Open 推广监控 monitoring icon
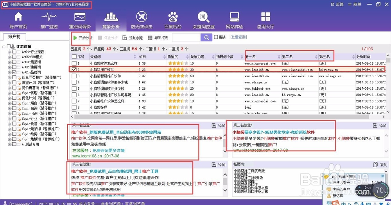Image resolution: width=391 pixels, height=205 pixels. point(49,17)
